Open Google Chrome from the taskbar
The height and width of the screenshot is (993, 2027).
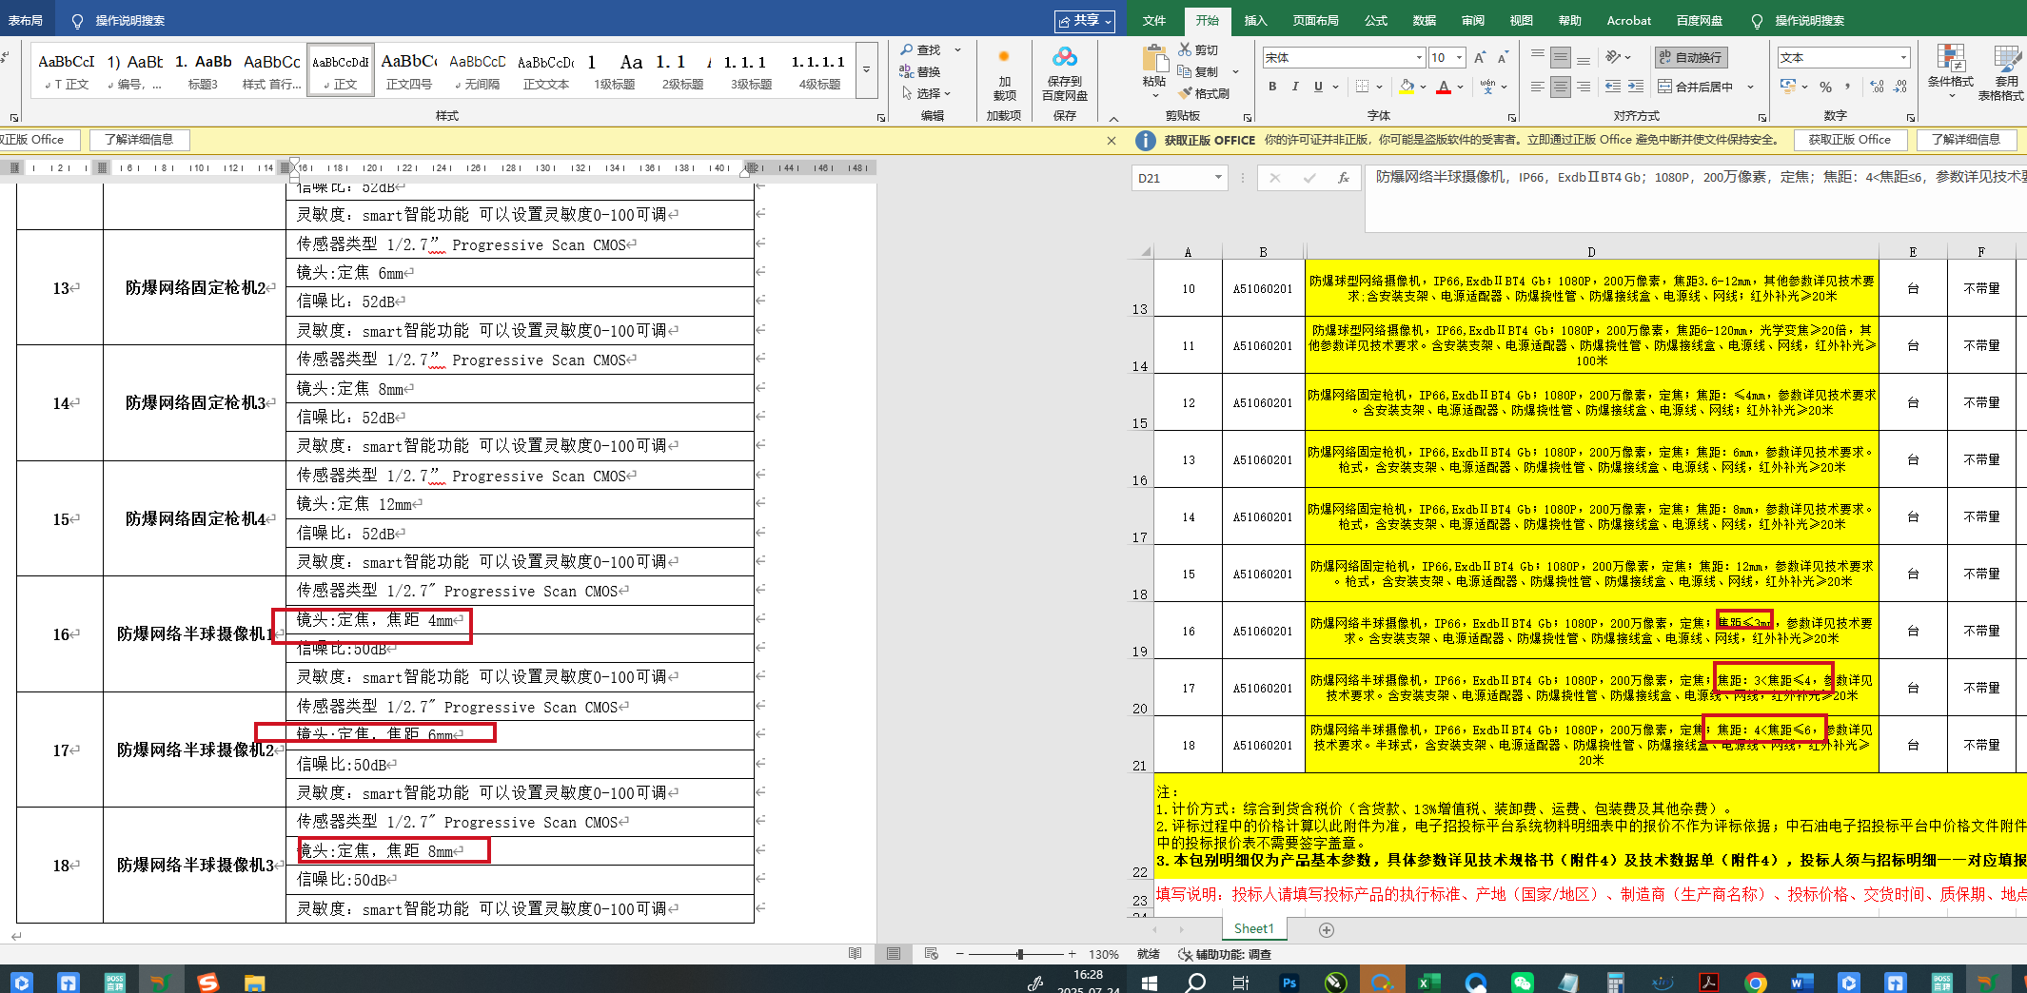(1756, 982)
